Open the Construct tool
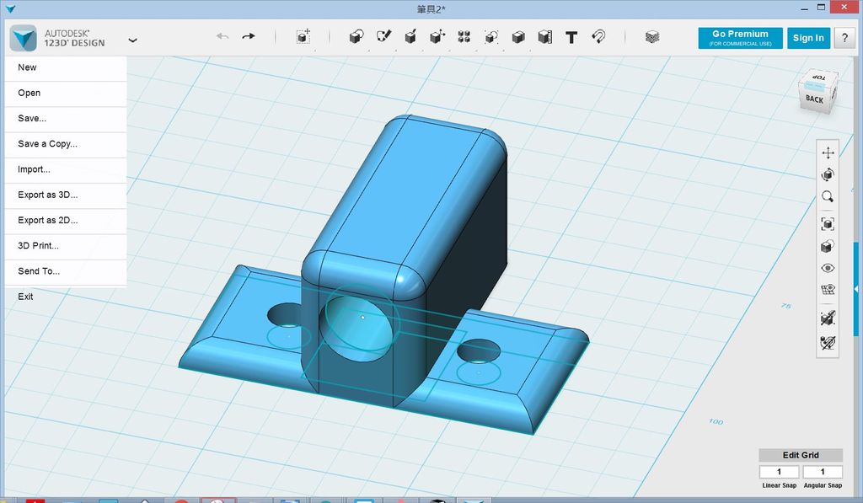The image size is (863, 503). pyautogui.click(x=410, y=37)
